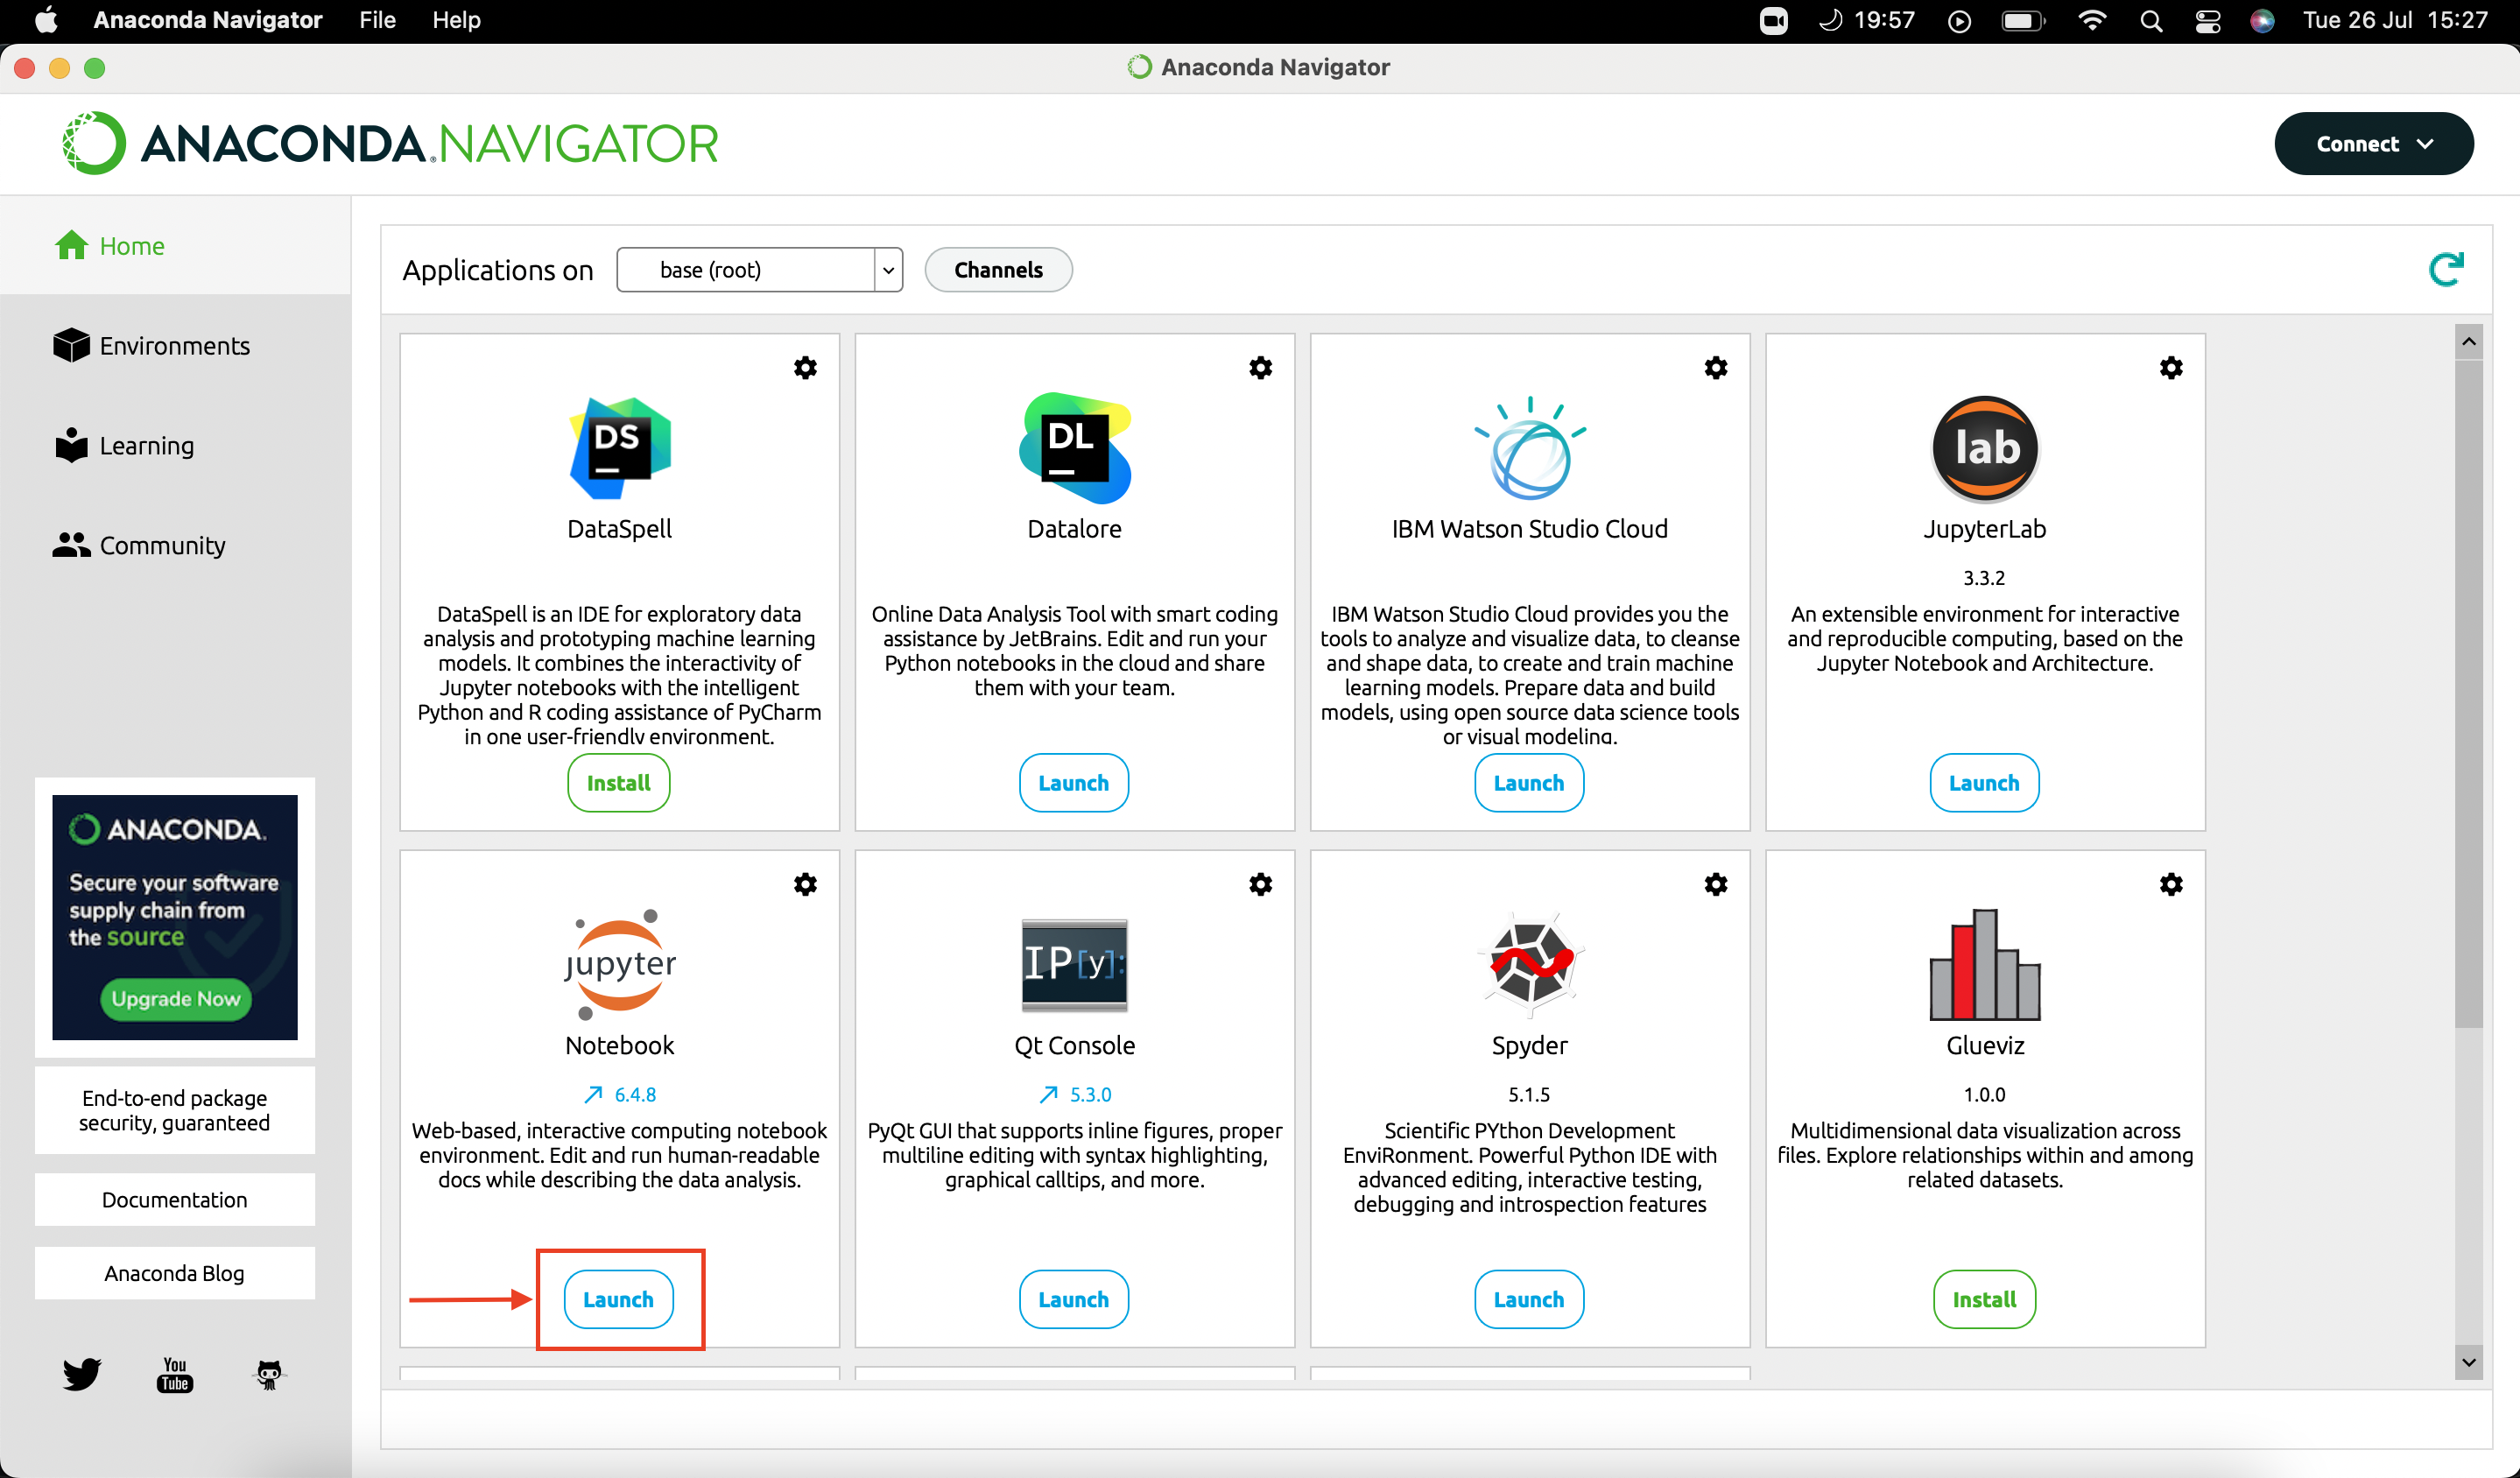This screenshot has height=1478, width=2520.
Task: Open macOS Control Center icon
Action: (2207, 21)
